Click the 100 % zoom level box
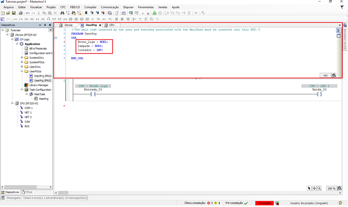Viewport: 348px width, 207px height. click(331, 188)
